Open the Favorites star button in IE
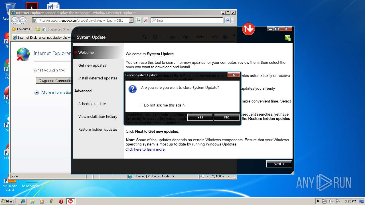The width and height of the screenshot is (365, 205). 21,29
